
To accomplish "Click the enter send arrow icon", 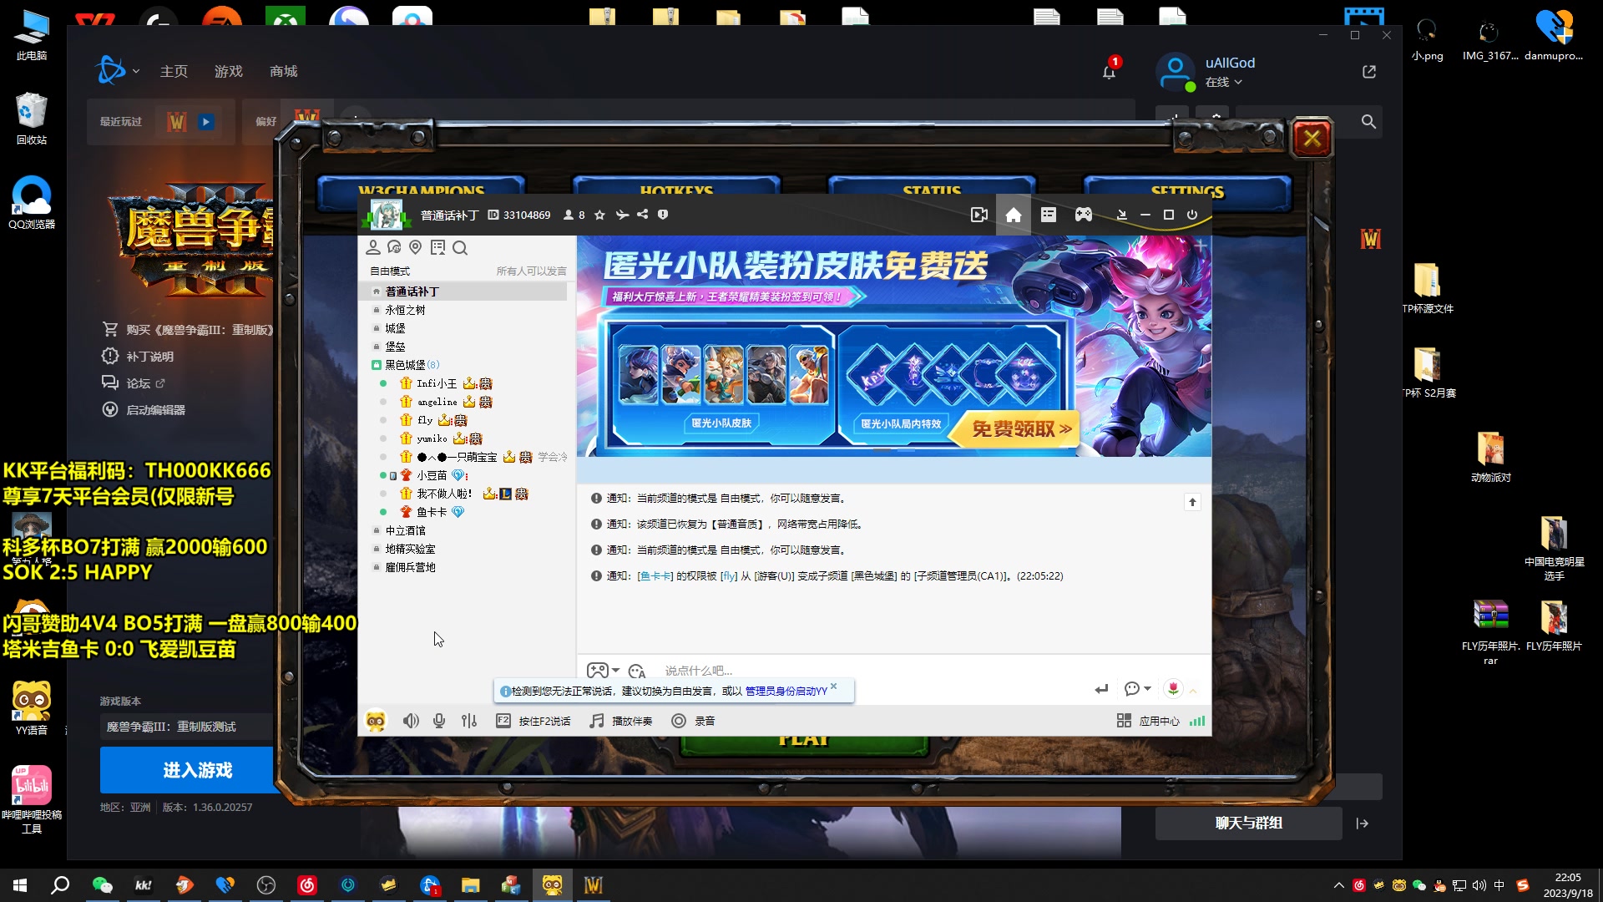I will (x=1101, y=689).
